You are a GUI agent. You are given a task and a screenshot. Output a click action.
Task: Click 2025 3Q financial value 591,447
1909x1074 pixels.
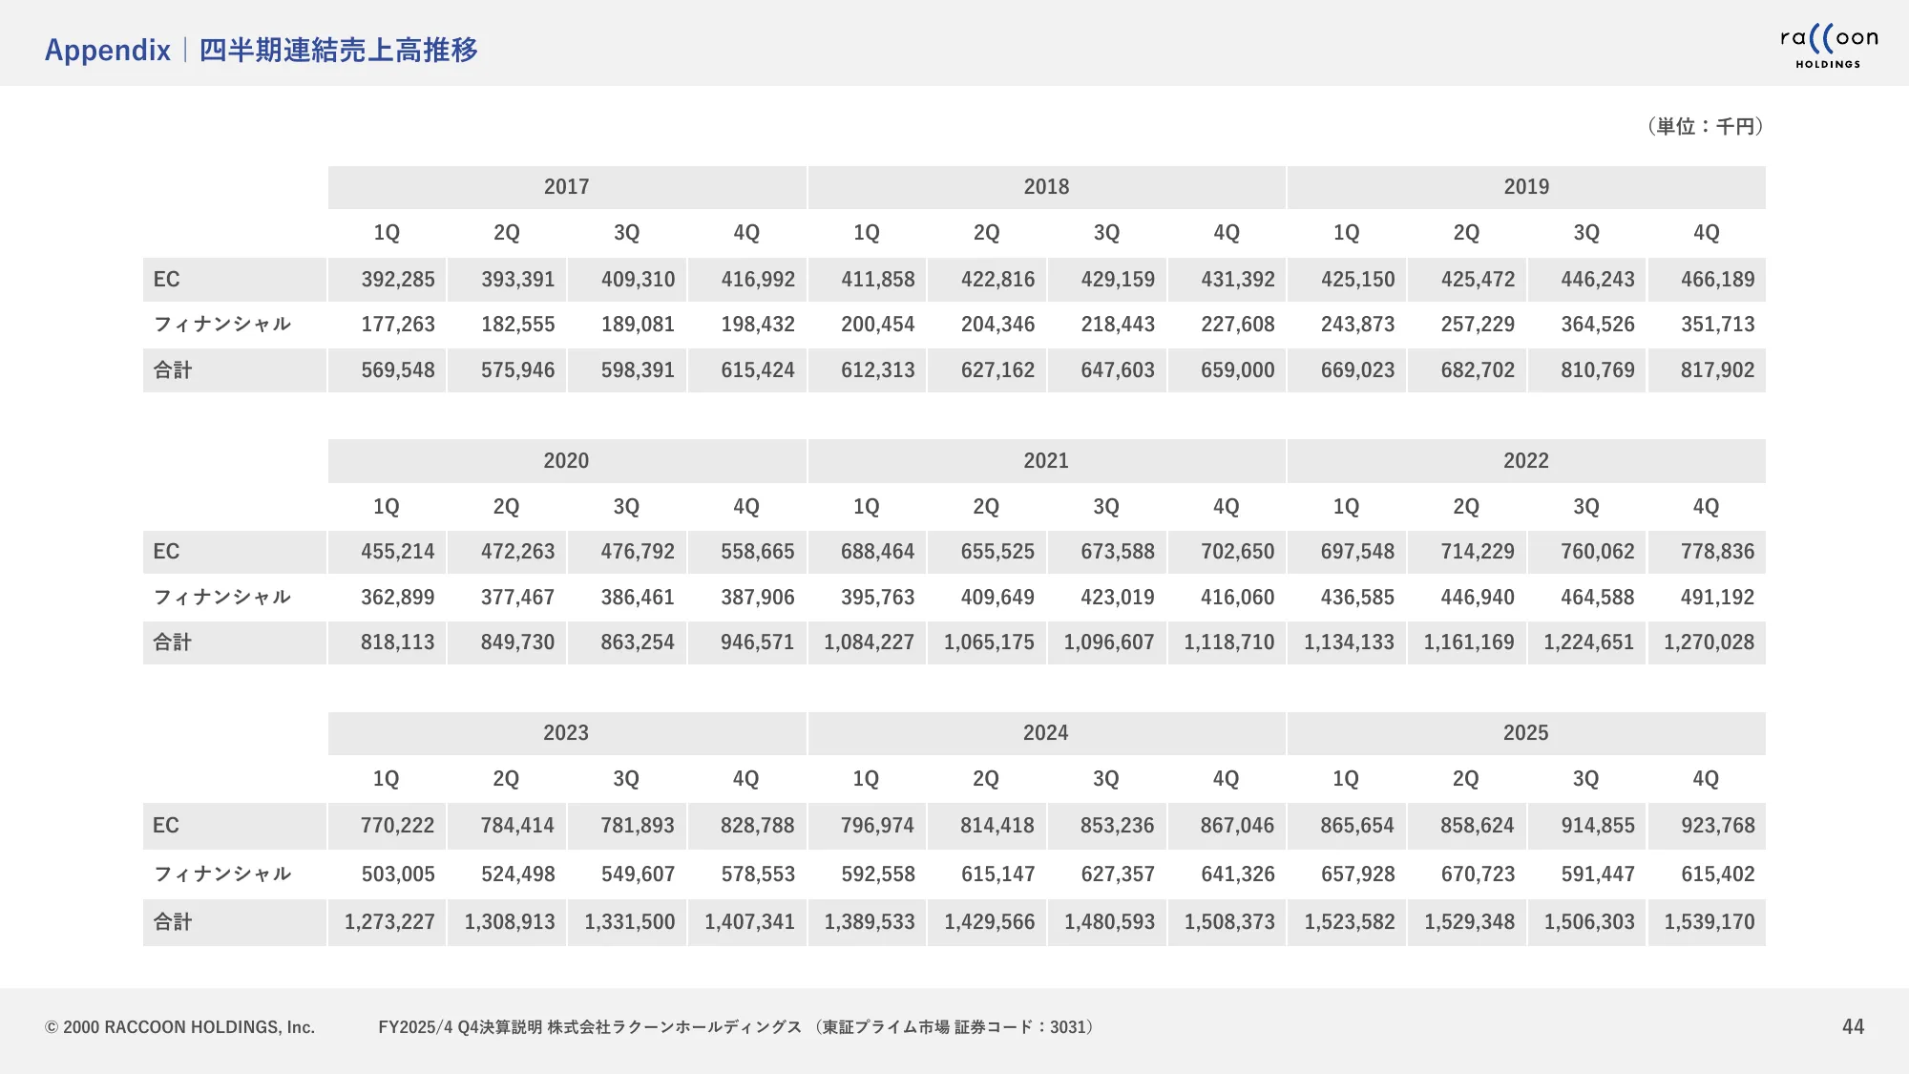coord(1597,874)
